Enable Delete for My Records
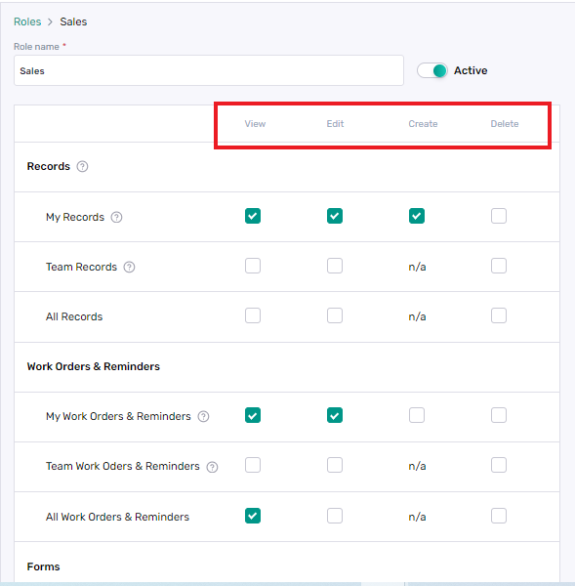Image resolution: width=575 pixels, height=586 pixels. click(x=499, y=216)
